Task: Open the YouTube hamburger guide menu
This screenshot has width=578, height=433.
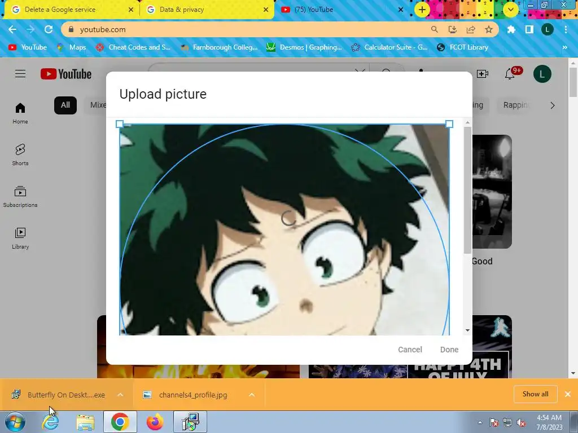Action: 20,74
